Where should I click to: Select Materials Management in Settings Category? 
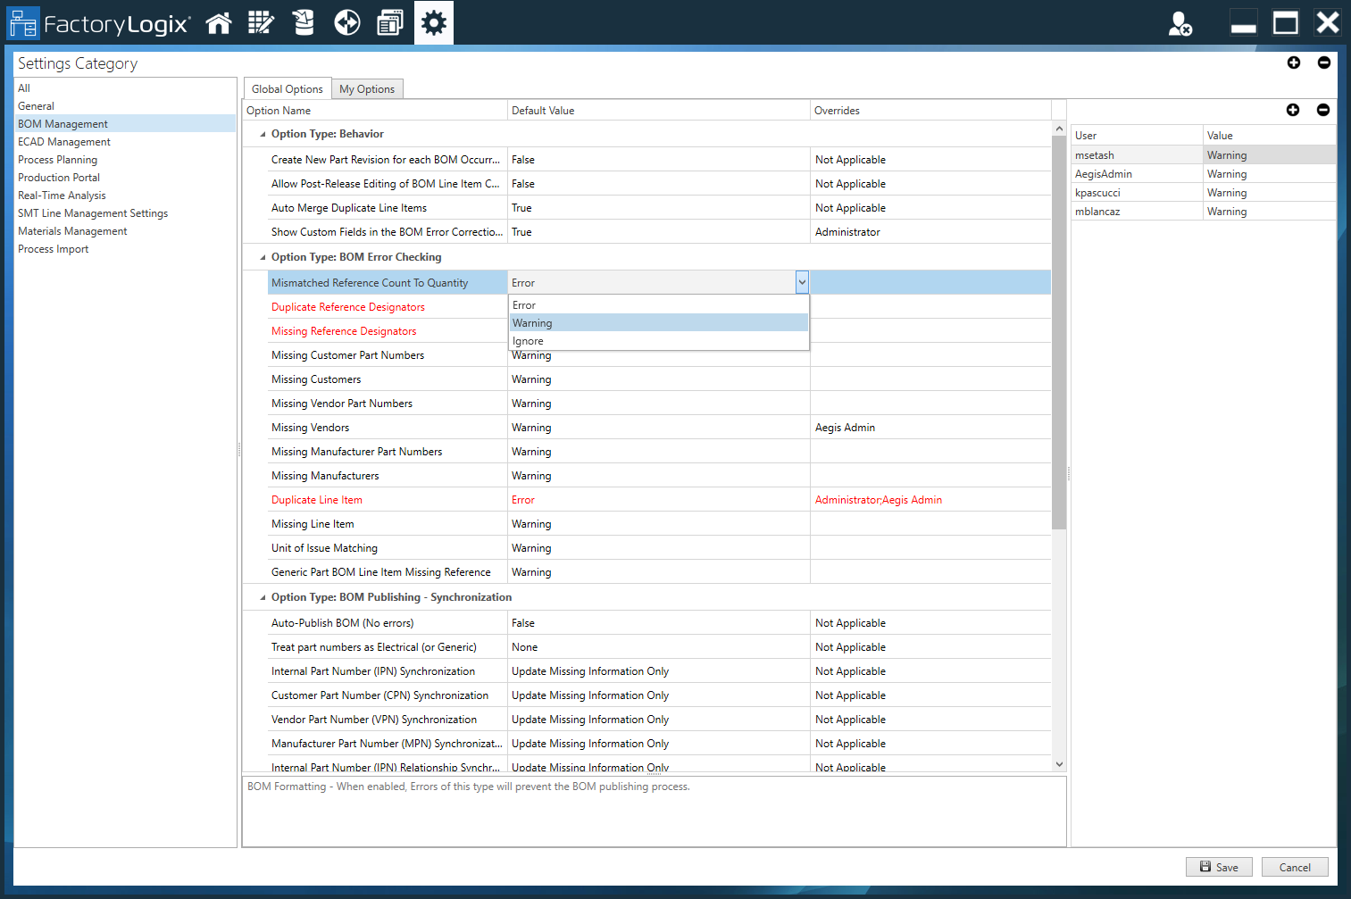pyautogui.click(x=72, y=230)
